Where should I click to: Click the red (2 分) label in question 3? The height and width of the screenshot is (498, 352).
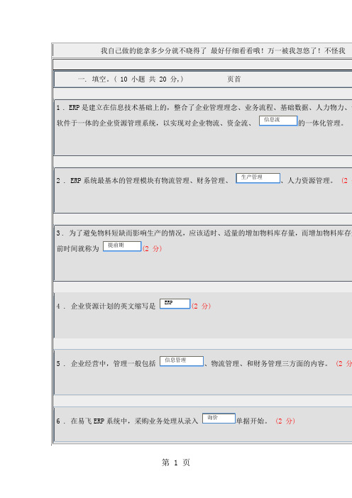coord(152,249)
